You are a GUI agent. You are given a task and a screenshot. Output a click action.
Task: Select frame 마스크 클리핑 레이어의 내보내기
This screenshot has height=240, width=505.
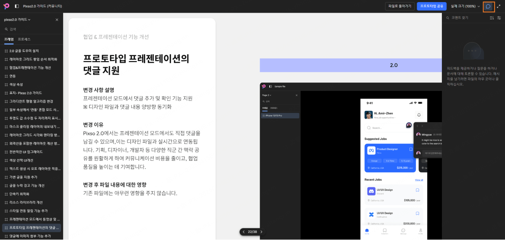pos(32,126)
